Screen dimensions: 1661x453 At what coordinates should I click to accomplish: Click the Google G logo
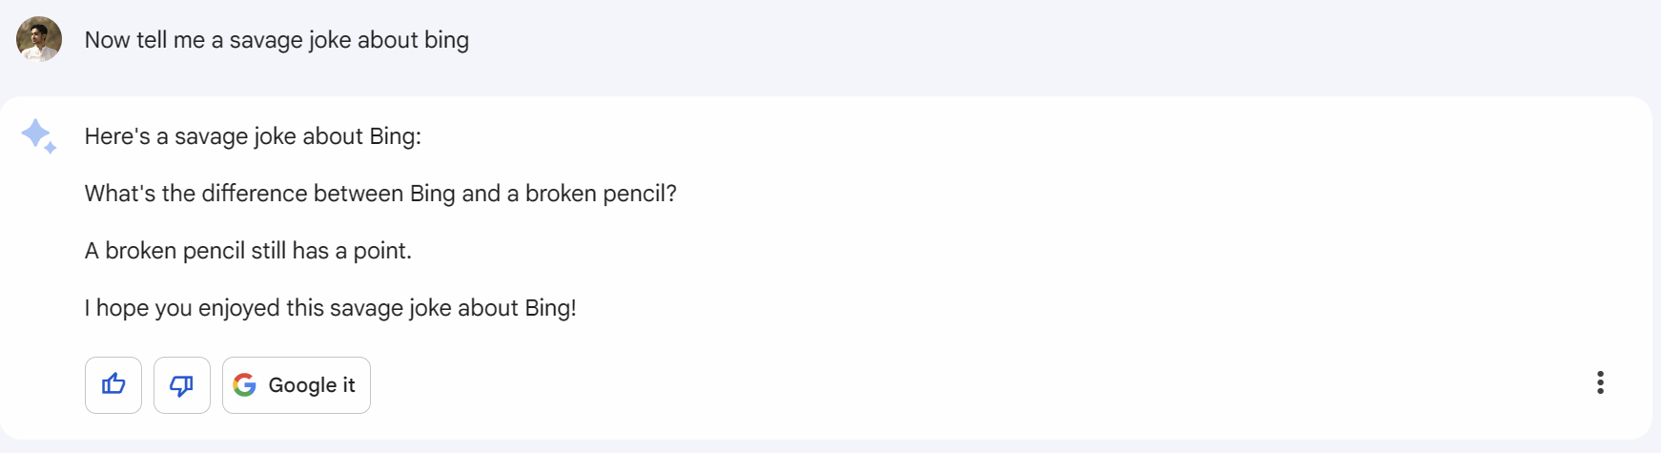pyautogui.click(x=245, y=384)
